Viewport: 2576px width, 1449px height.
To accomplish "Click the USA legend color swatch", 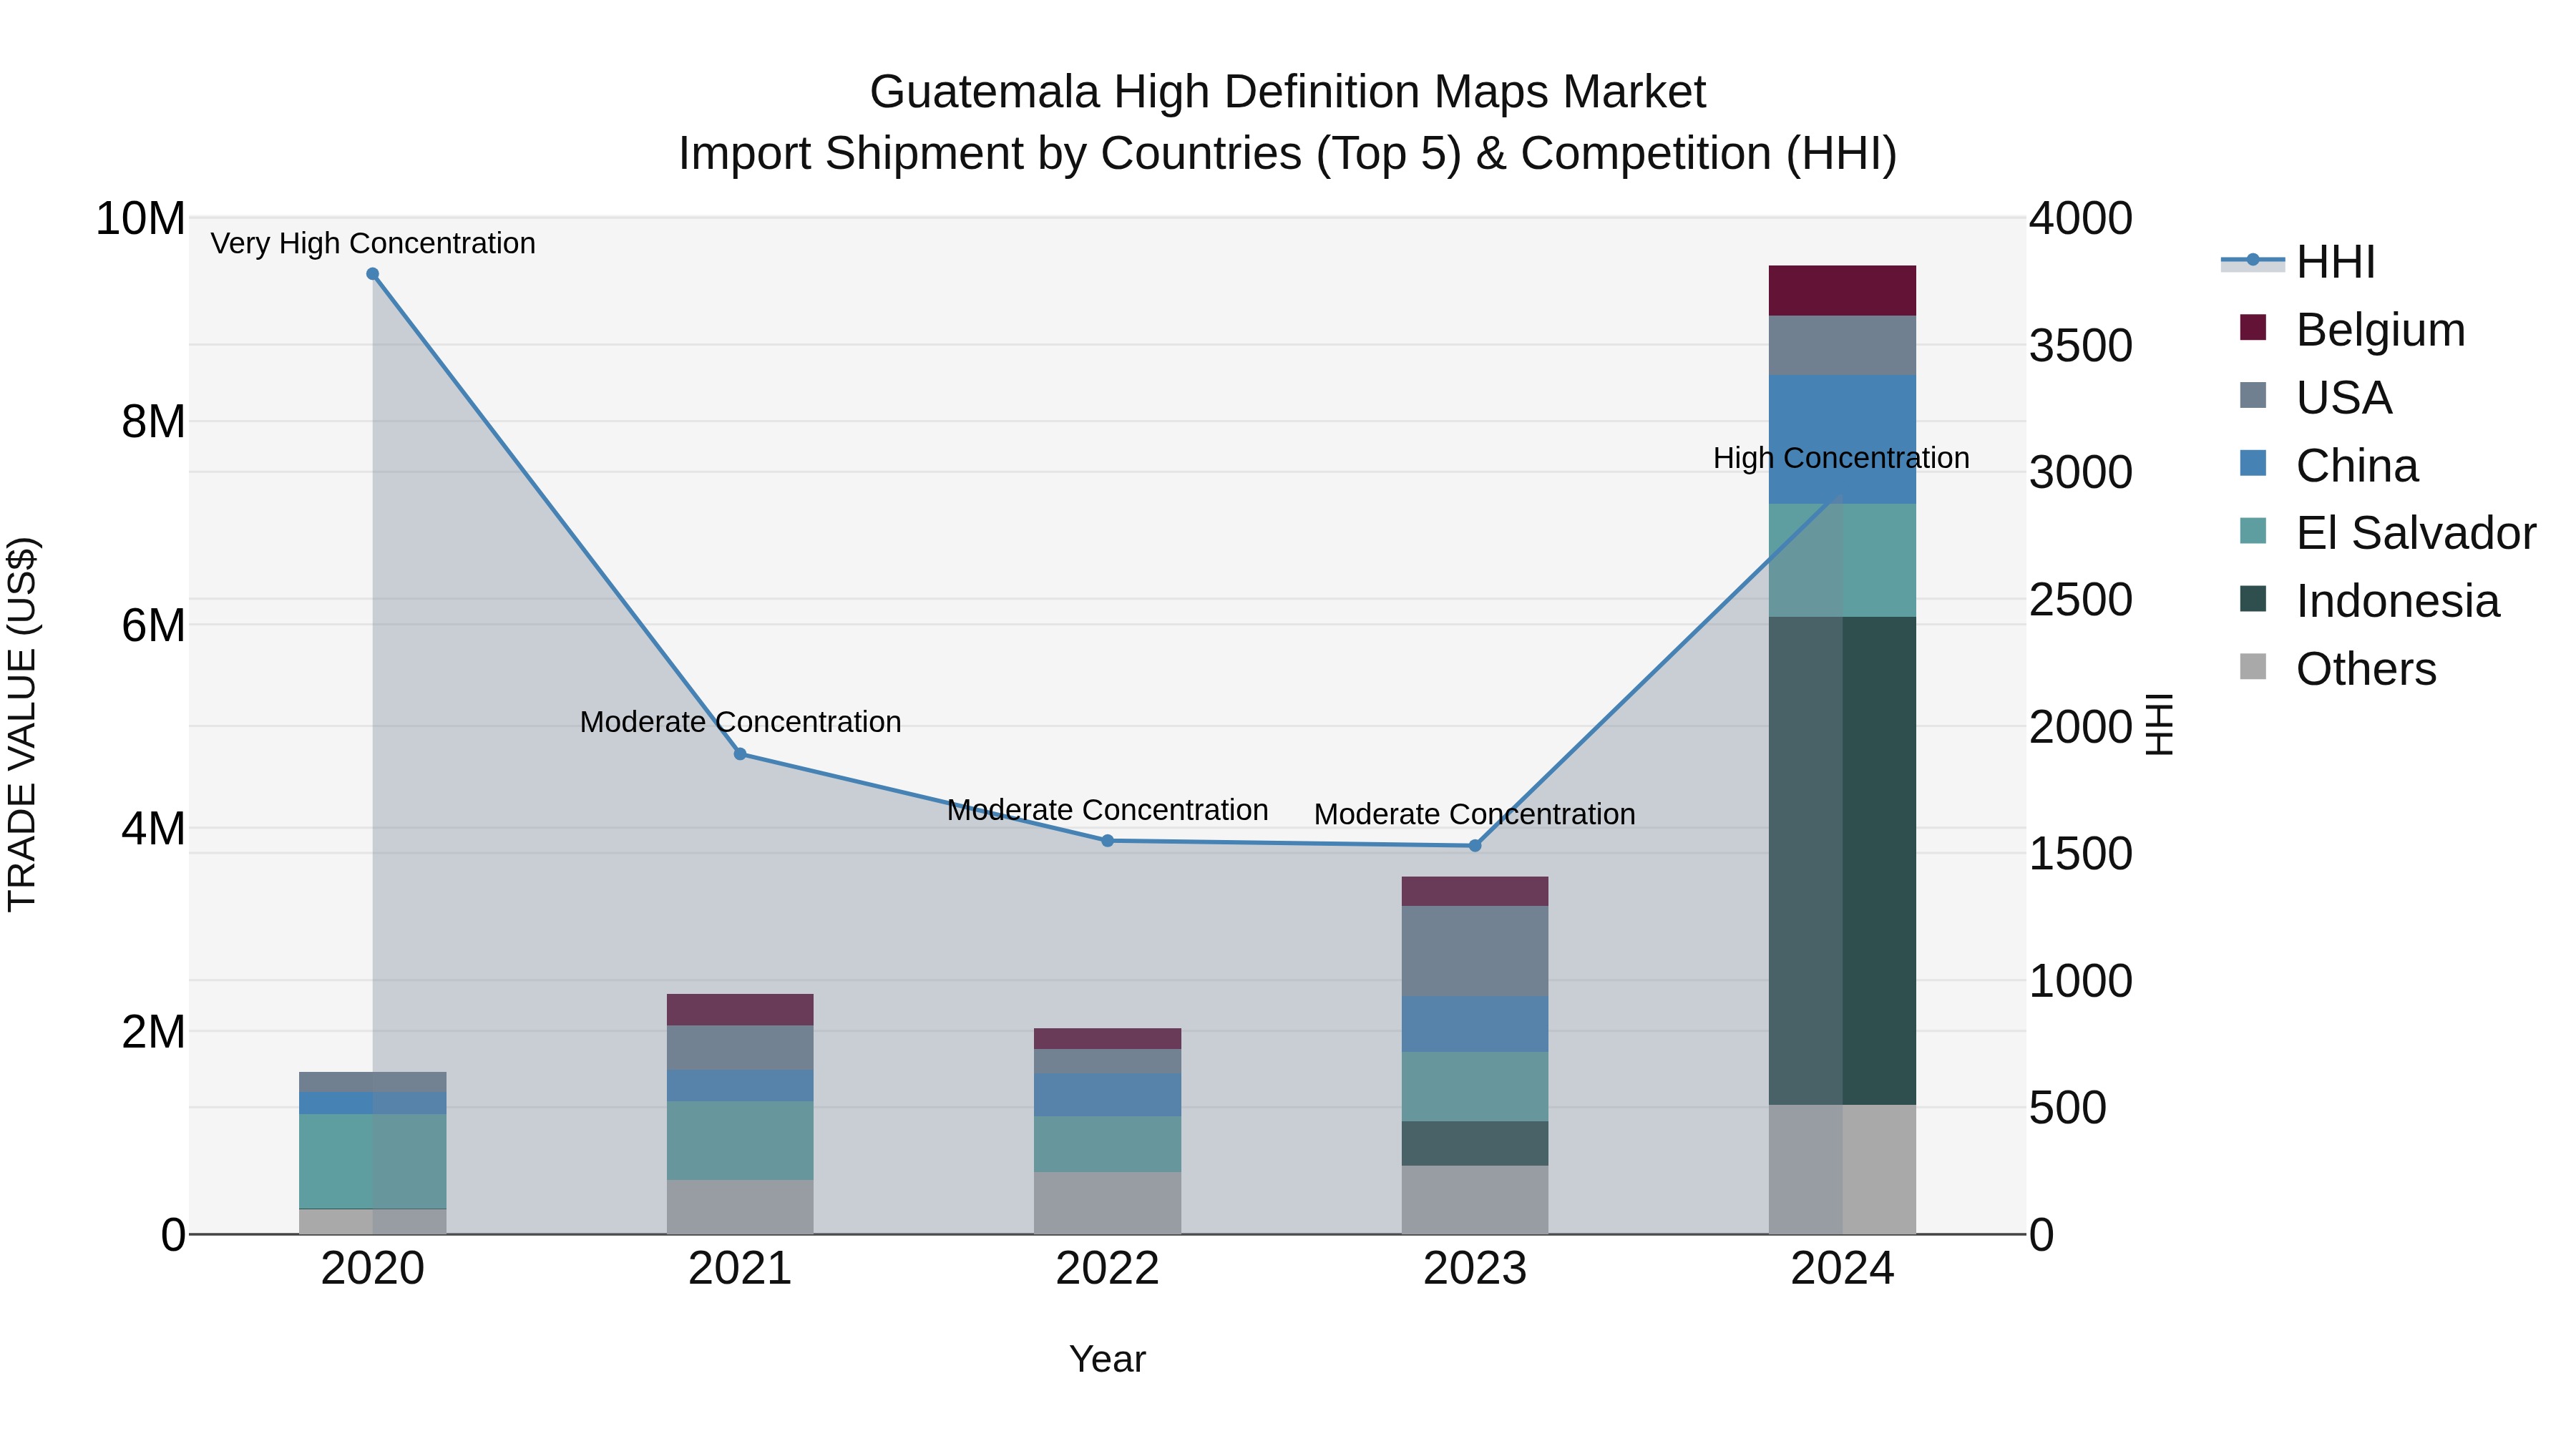I will tap(2253, 396).
